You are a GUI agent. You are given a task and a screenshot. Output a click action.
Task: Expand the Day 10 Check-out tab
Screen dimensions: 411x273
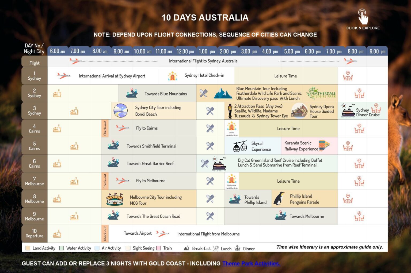point(105,233)
